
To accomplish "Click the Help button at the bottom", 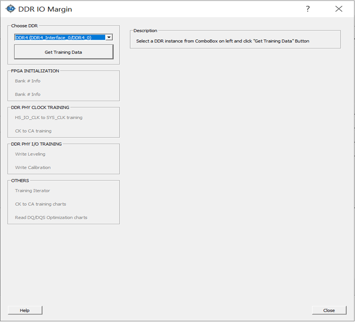I will [x=25, y=310].
